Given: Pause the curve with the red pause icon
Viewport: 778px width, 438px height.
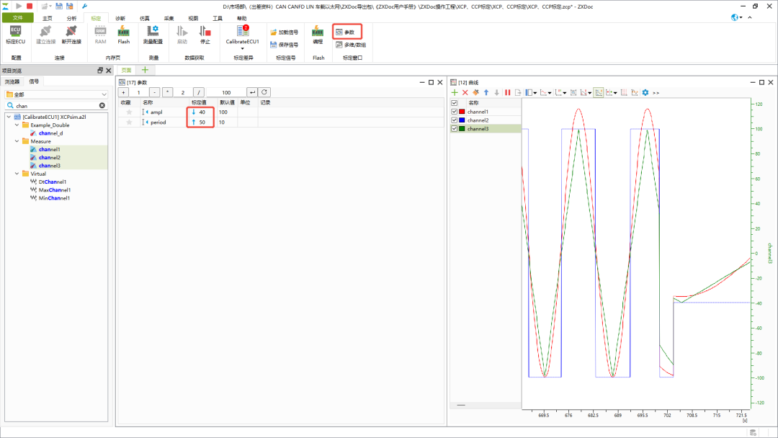Looking at the screenshot, I should [x=508, y=93].
